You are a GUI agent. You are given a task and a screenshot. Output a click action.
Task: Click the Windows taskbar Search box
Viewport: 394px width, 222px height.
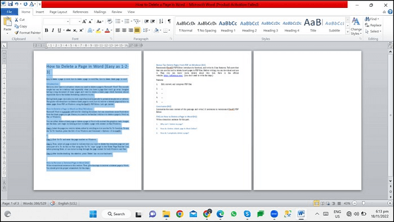(116, 214)
